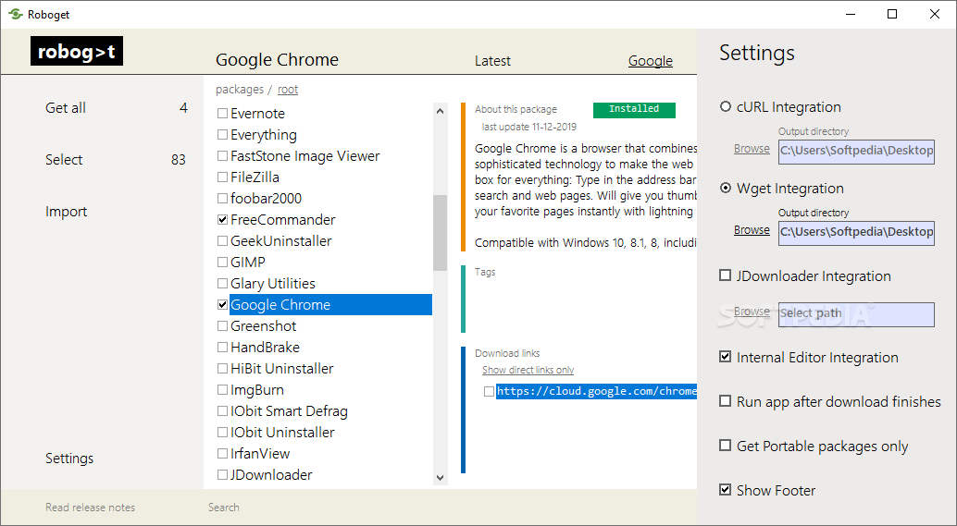
Task: Click the JDownloader Select path field
Action: pos(856,314)
